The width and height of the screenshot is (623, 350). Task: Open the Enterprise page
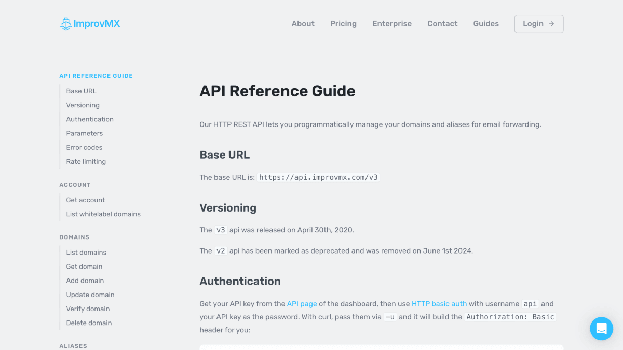click(392, 24)
